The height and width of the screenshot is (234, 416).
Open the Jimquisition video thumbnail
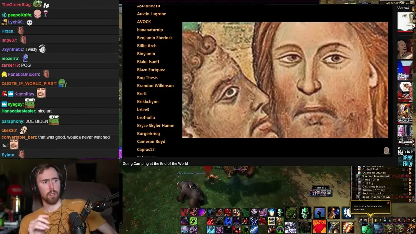click(405, 134)
